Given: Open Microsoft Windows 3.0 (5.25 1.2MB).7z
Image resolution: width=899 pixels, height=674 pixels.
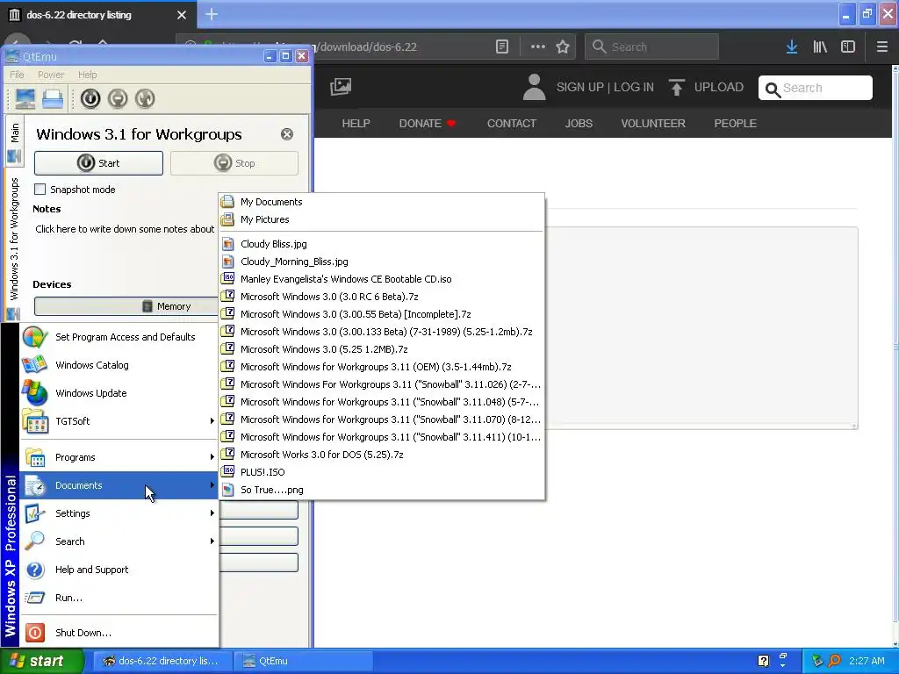Looking at the screenshot, I should tap(382, 349).
